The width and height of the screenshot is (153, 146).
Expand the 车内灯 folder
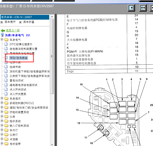(x=2, y=130)
